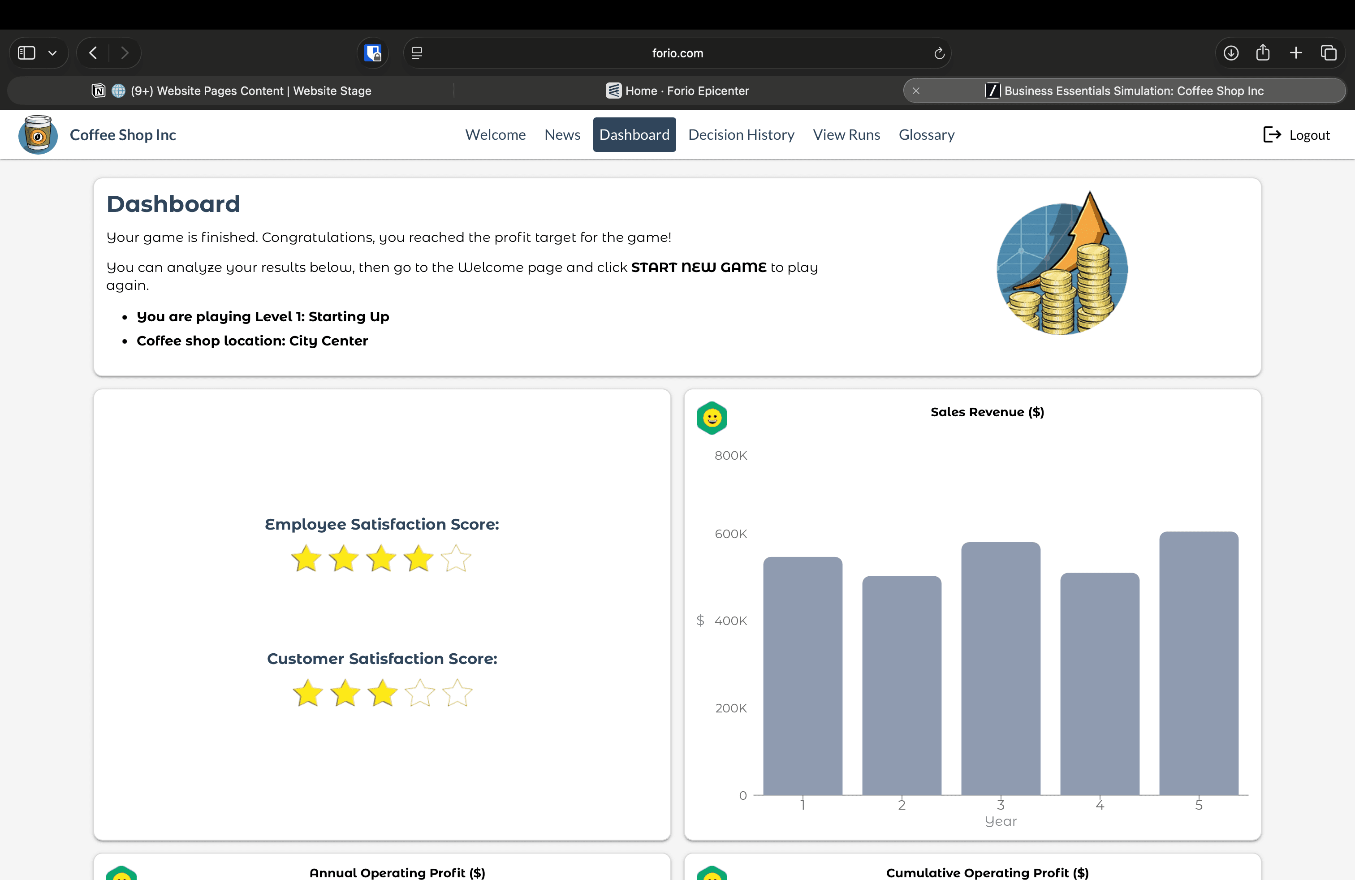
Task: Open Safari downloads icon
Action: tap(1230, 53)
